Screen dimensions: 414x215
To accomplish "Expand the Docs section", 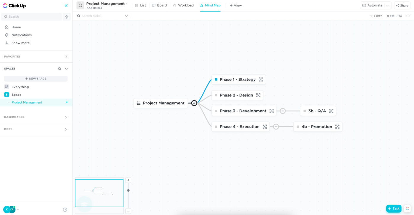I will click(66, 129).
